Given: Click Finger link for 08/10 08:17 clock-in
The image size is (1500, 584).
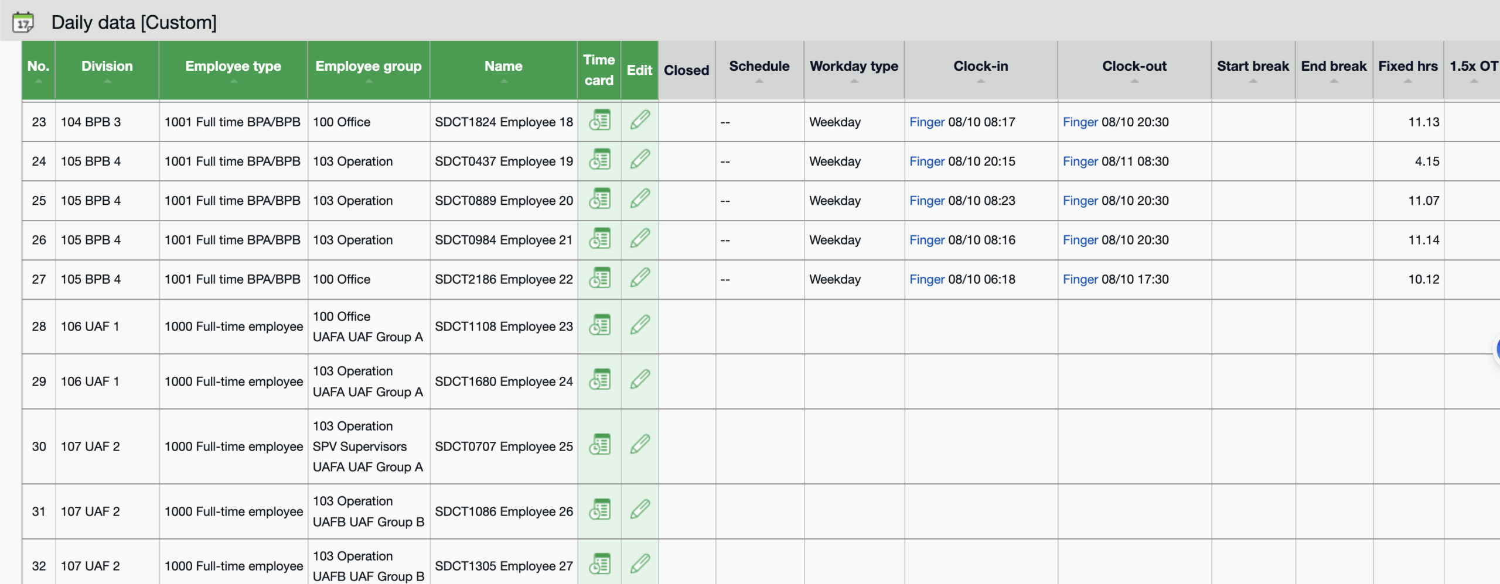Looking at the screenshot, I should tap(926, 122).
